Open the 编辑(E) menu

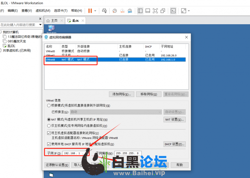[x=12, y=11]
